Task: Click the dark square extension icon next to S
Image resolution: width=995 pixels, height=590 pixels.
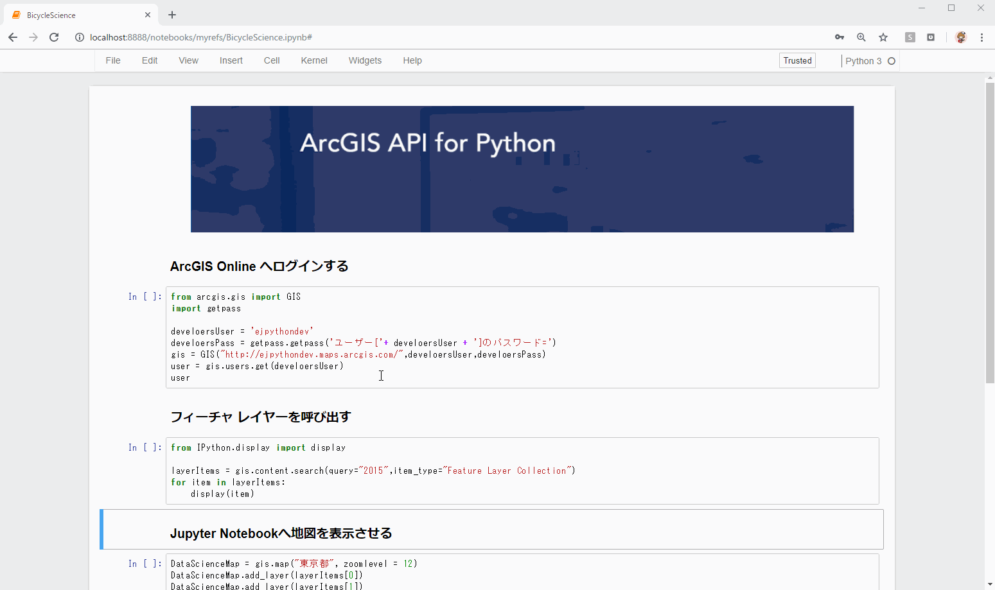Action: pos(931,37)
